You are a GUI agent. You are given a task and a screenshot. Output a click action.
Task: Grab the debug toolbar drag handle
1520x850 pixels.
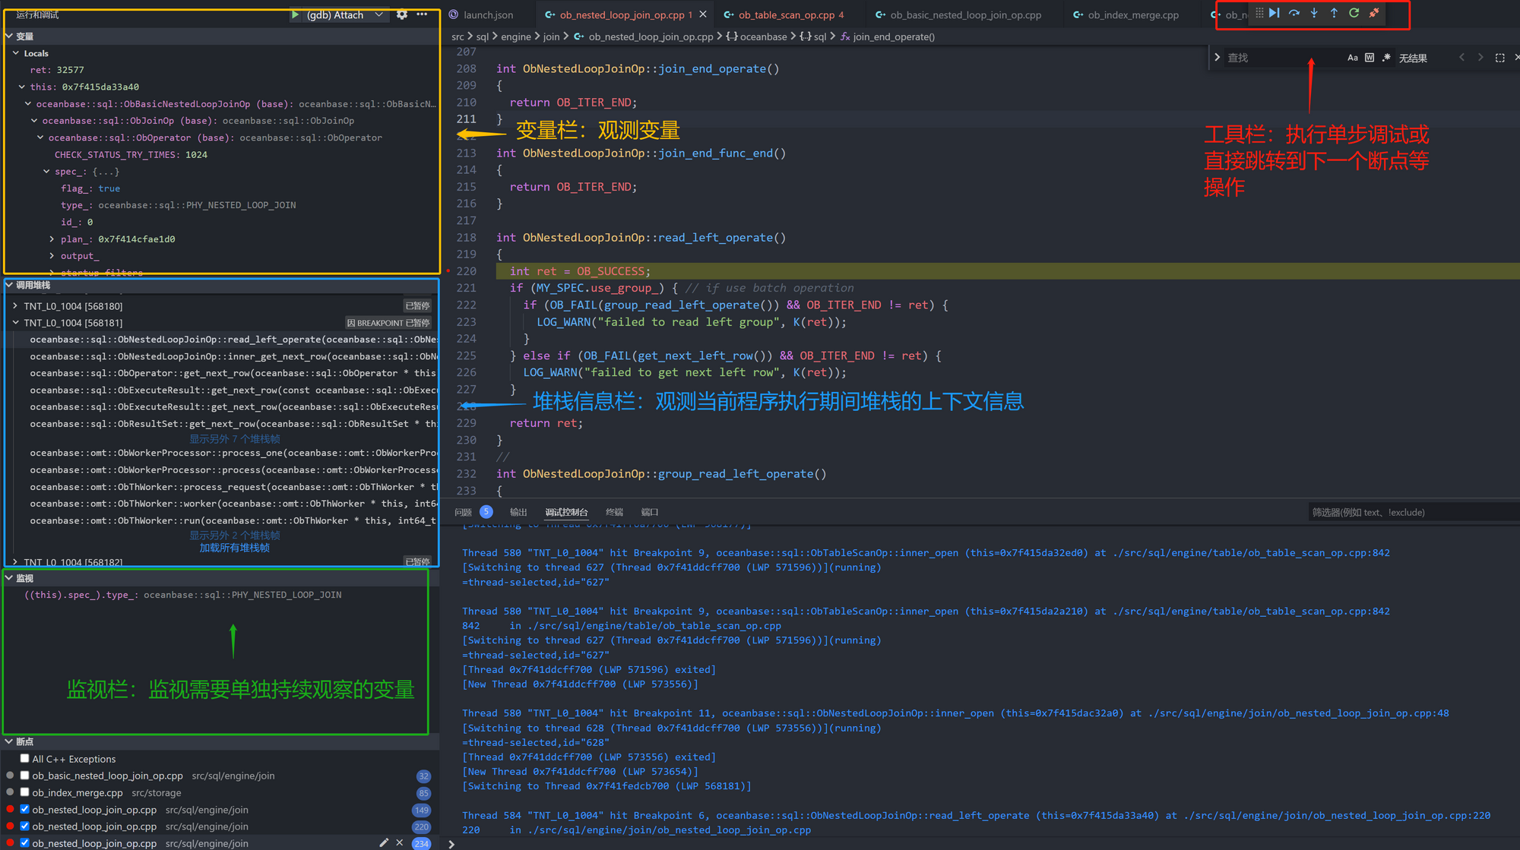click(1259, 13)
